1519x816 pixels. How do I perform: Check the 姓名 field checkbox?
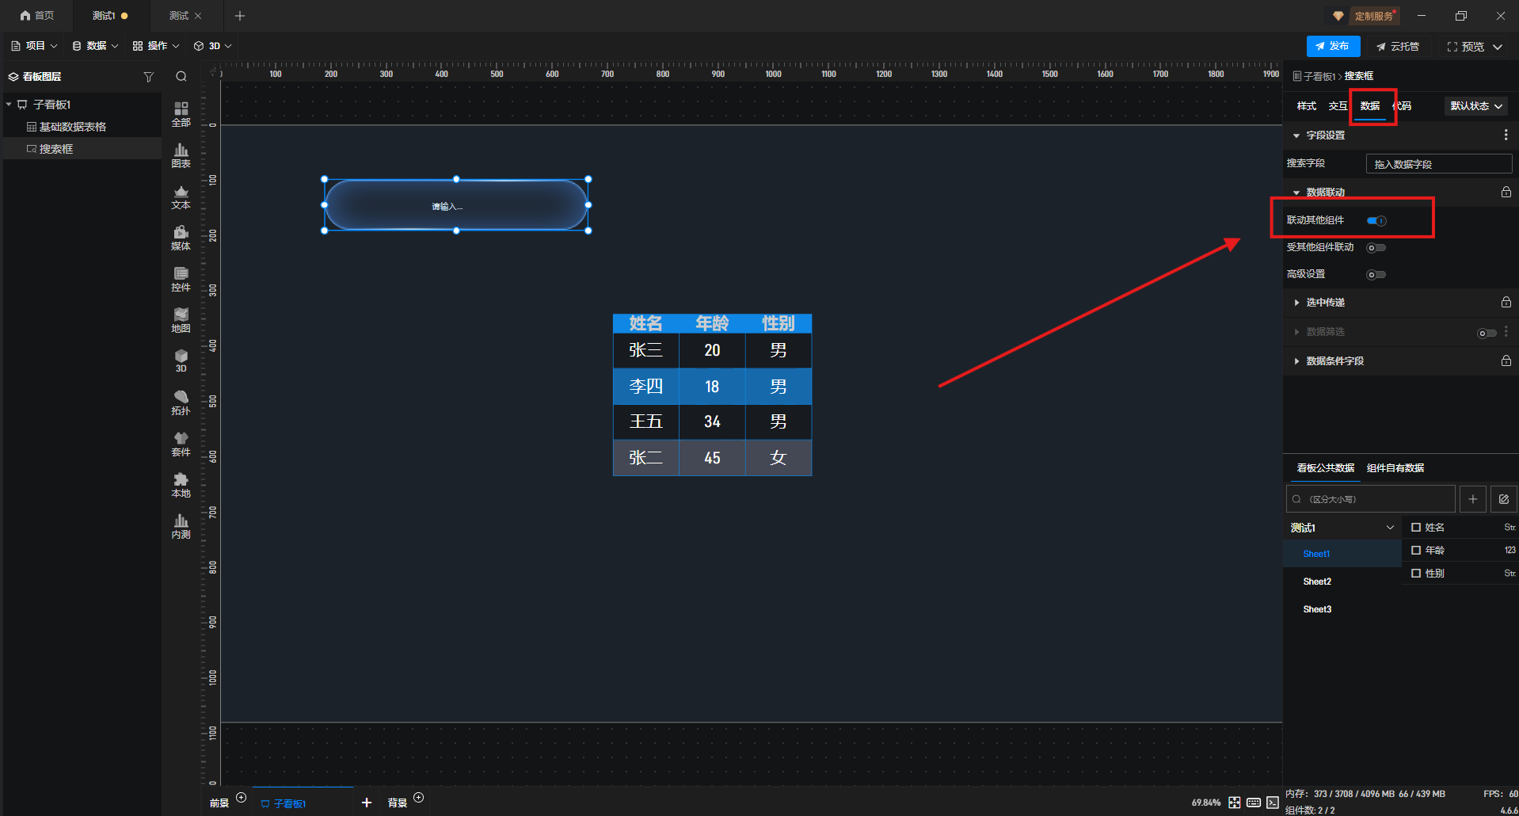pos(1416,528)
